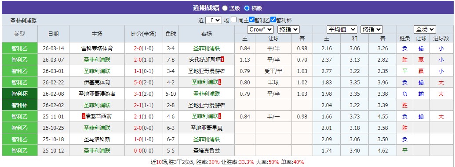Click the handicap cell 半/一

tap(273, 117)
